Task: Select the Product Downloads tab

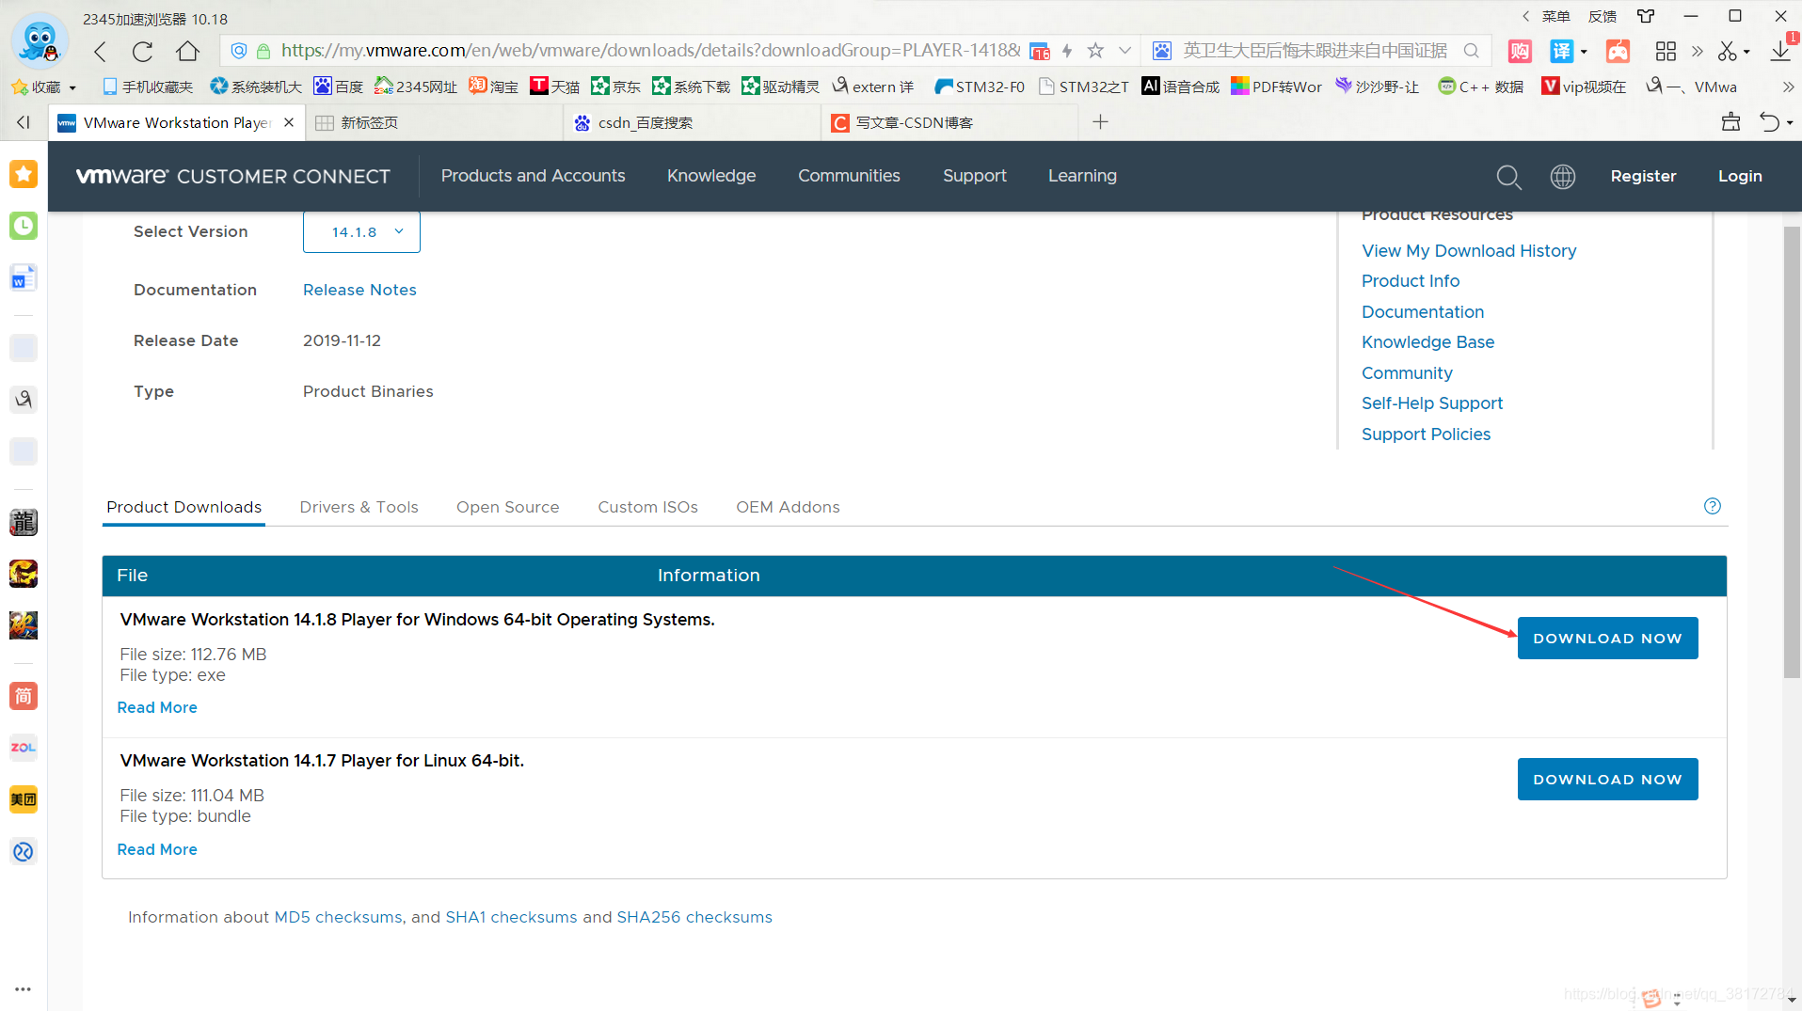Action: click(183, 507)
